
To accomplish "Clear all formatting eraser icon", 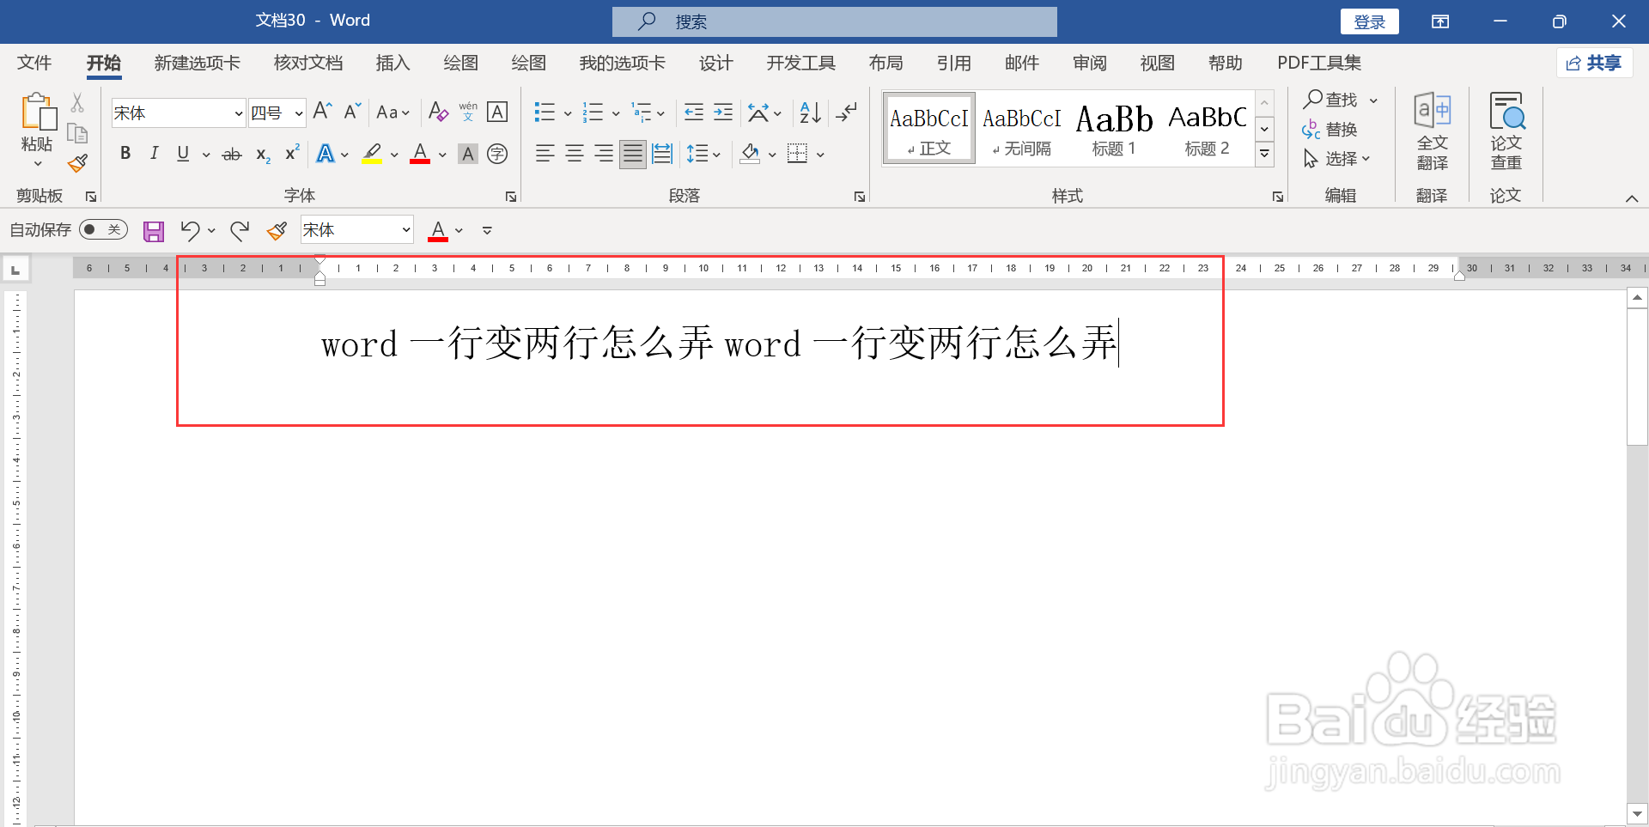I will (438, 112).
